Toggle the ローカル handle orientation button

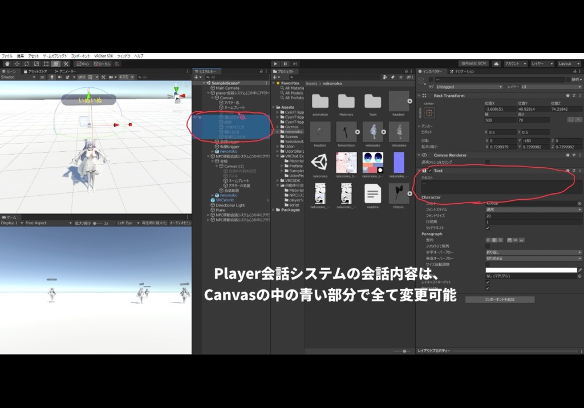(x=104, y=64)
